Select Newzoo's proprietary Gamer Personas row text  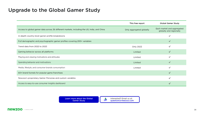click(47, 78)
